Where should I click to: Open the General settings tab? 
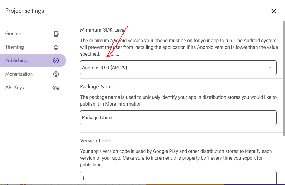click(14, 33)
